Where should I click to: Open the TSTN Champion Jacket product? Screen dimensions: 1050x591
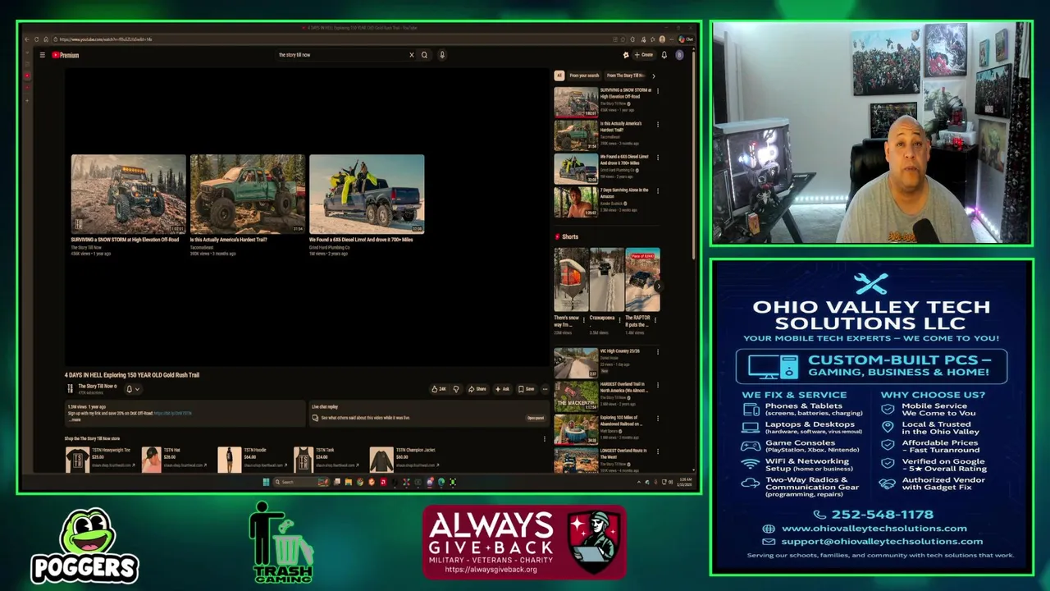(x=406, y=459)
